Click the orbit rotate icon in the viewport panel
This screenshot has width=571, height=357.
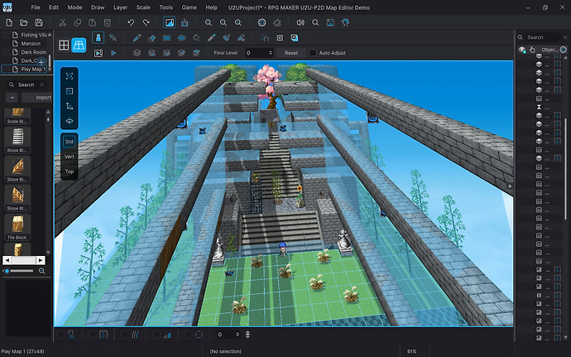click(x=70, y=121)
